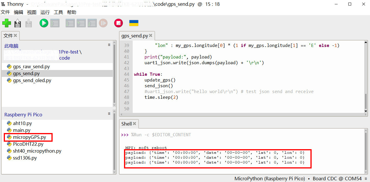Stop the running program with the red stop icon
The image size is (370, 182).
[118, 23]
